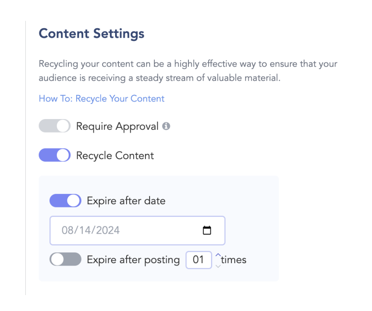
Task: Select the day 14 segment of the date
Action: click(x=85, y=230)
